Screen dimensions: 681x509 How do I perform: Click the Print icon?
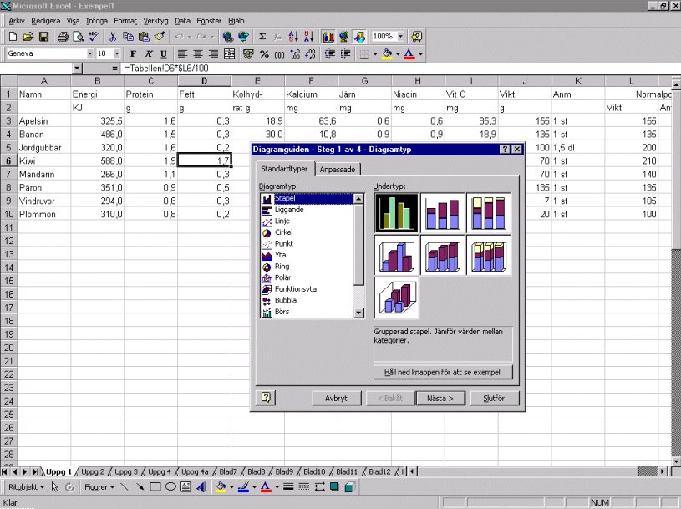click(63, 37)
